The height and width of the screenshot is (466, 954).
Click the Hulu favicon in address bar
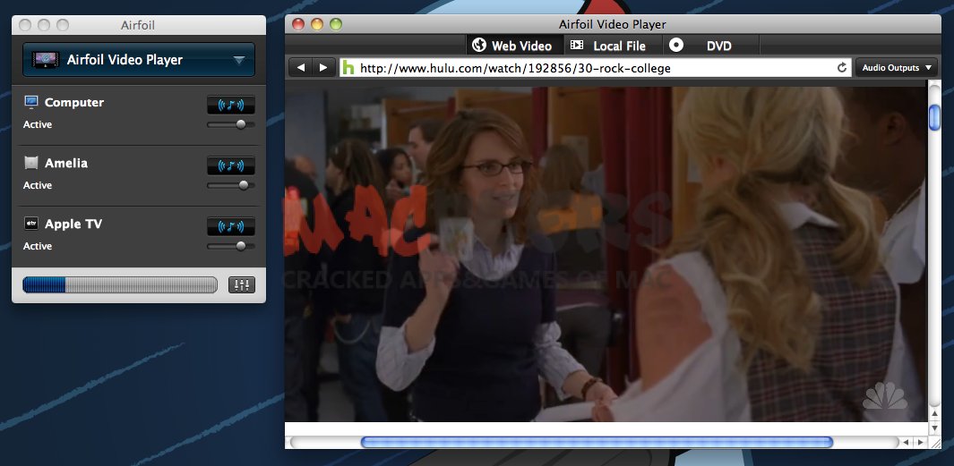tap(348, 67)
